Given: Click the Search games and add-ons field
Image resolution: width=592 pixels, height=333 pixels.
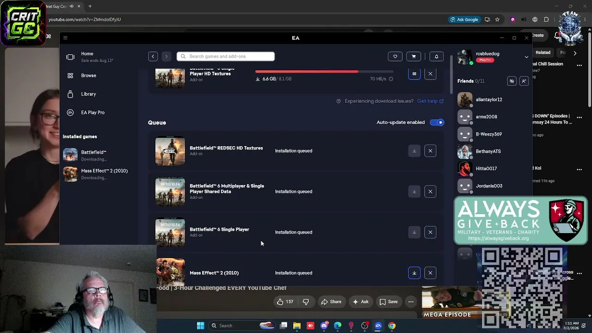Looking at the screenshot, I should (x=226, y=56).
